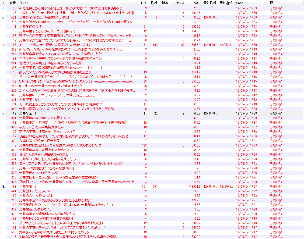Open thread 光井とは何だったのか
304x239 pixels.
34,191
